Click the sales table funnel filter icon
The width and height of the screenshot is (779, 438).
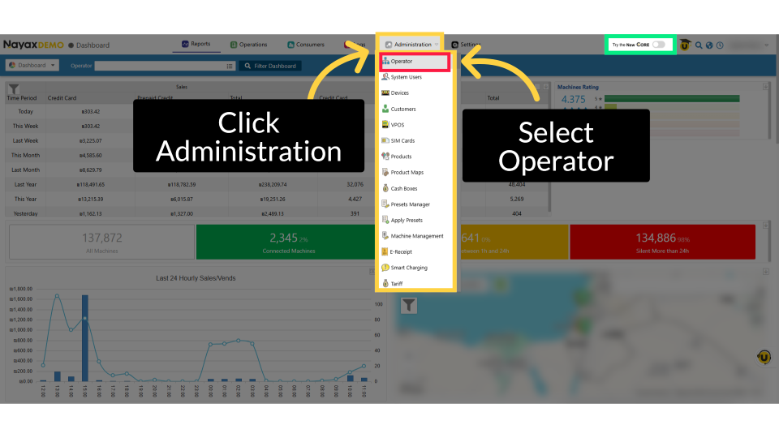14,89
